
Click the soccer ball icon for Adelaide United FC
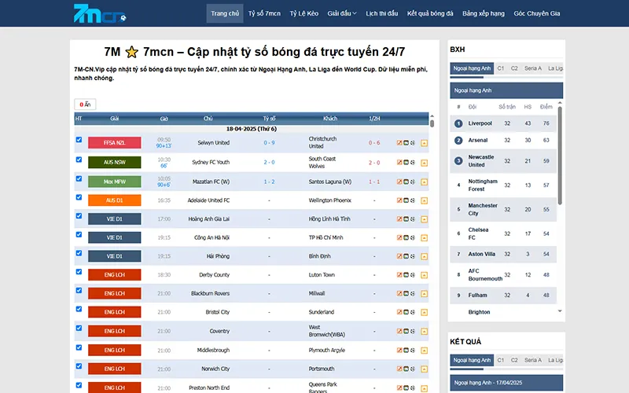(414, 200)
